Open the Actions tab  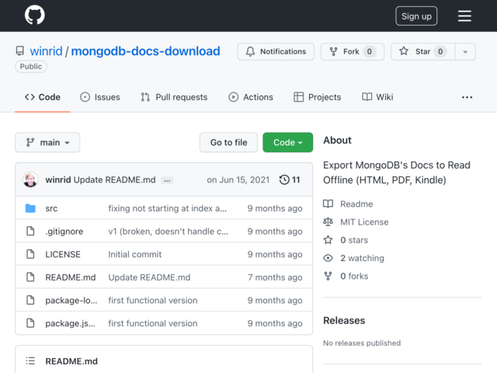tap(251, 97)
